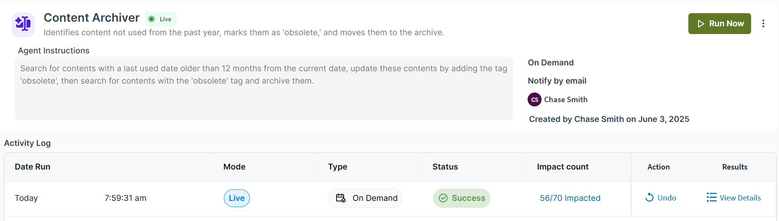
Task: View details of today's run
Action: [x=734, y=198]
